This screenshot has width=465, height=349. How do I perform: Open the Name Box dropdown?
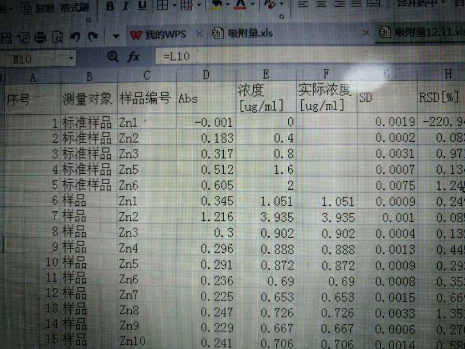click(x=71, y=58)
